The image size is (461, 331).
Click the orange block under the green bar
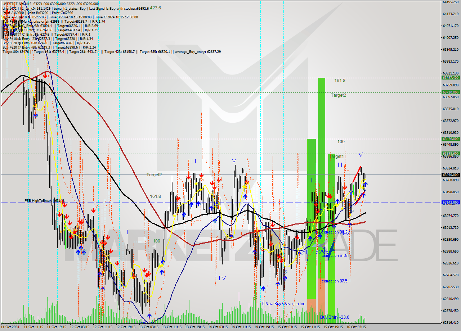click(322, 301)
